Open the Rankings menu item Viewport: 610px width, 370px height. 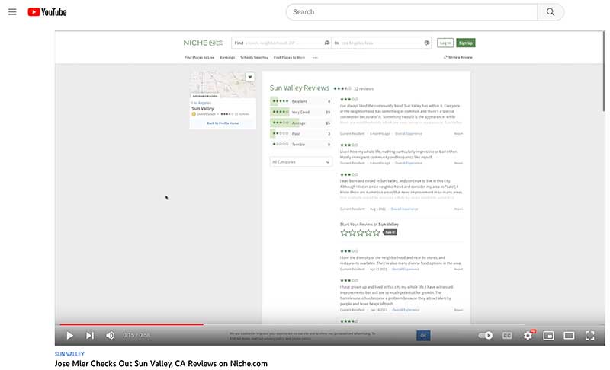click(227, 57)
